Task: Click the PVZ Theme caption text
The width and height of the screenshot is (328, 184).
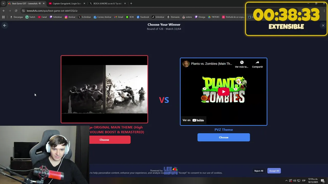Action: [223, 130]
